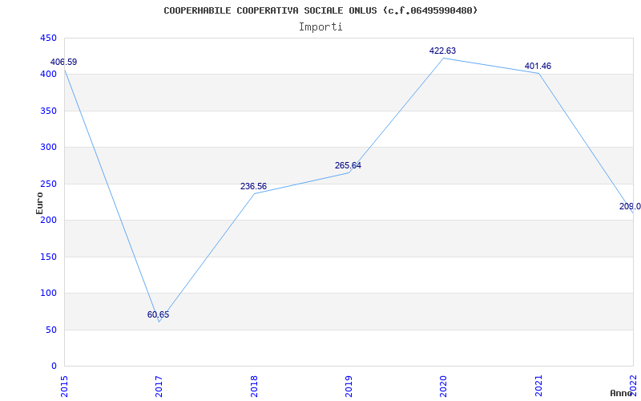Select the 236.56 data label
The width and height of the screenshot is (641, 401).
pos(253,187)
